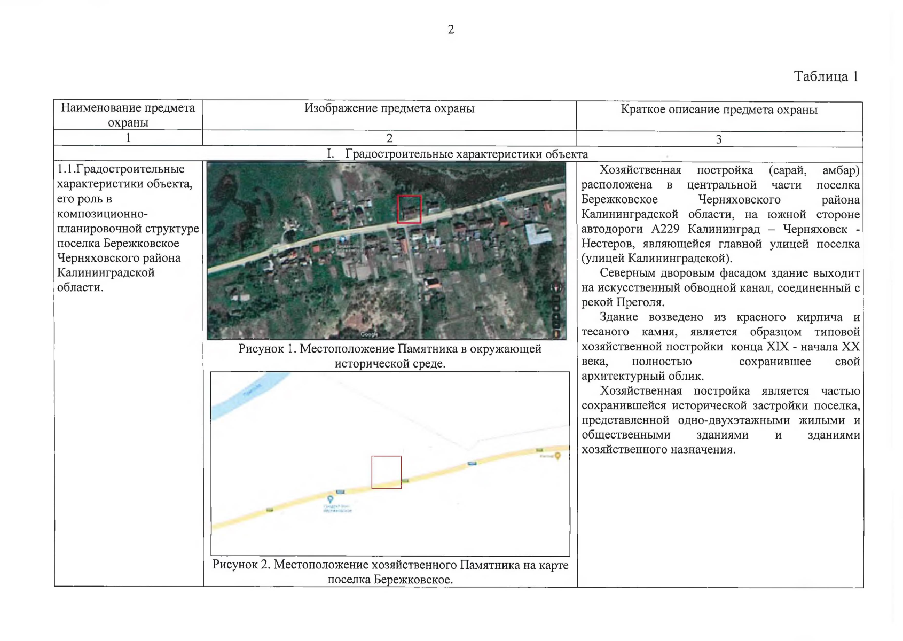Click the blue location pin on the street map
This screenshot has height=641, width=903.
330,499
